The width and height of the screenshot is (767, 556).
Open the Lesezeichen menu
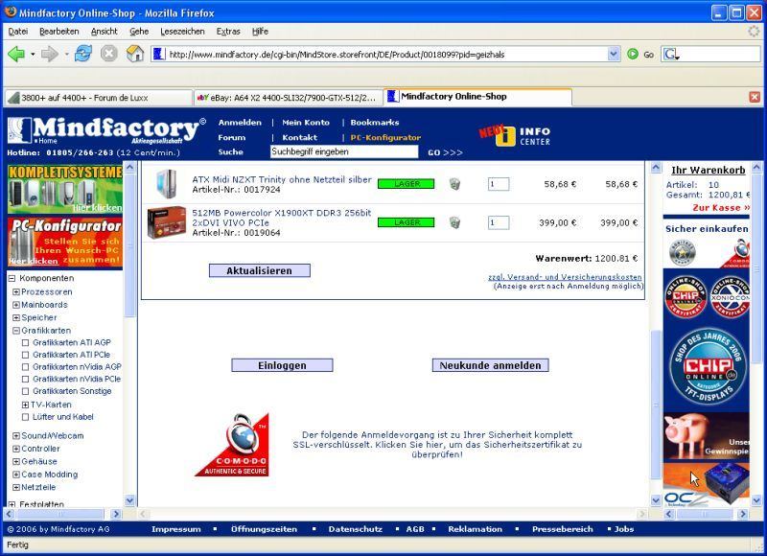tap(182, 32)
